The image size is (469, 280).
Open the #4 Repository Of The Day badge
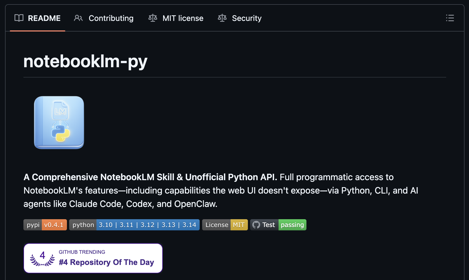pyautogui.click(x=93, y=258)
